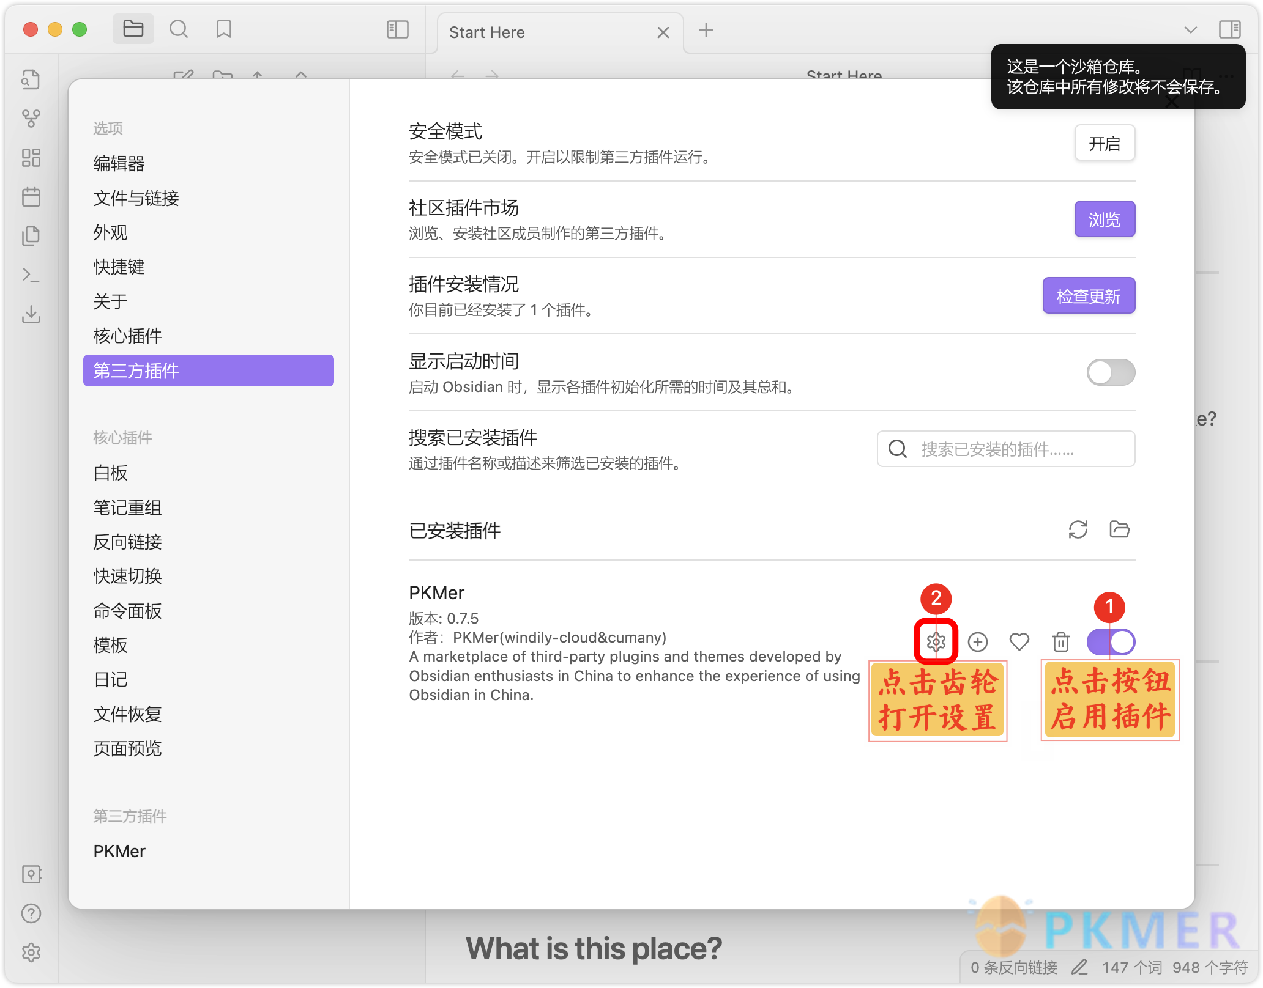Click the installed plugins search field

[1006, 449]
